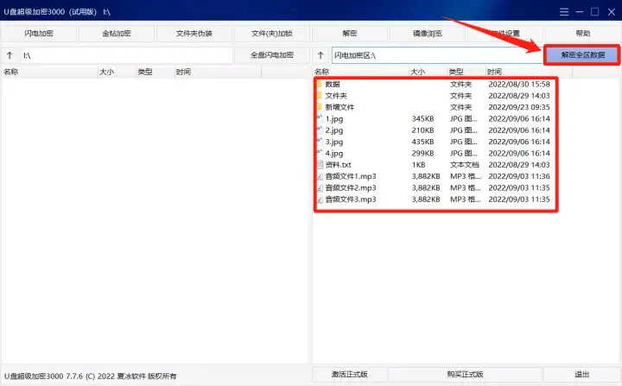Open the 金钻加密 tab

(x=117, y=34)
